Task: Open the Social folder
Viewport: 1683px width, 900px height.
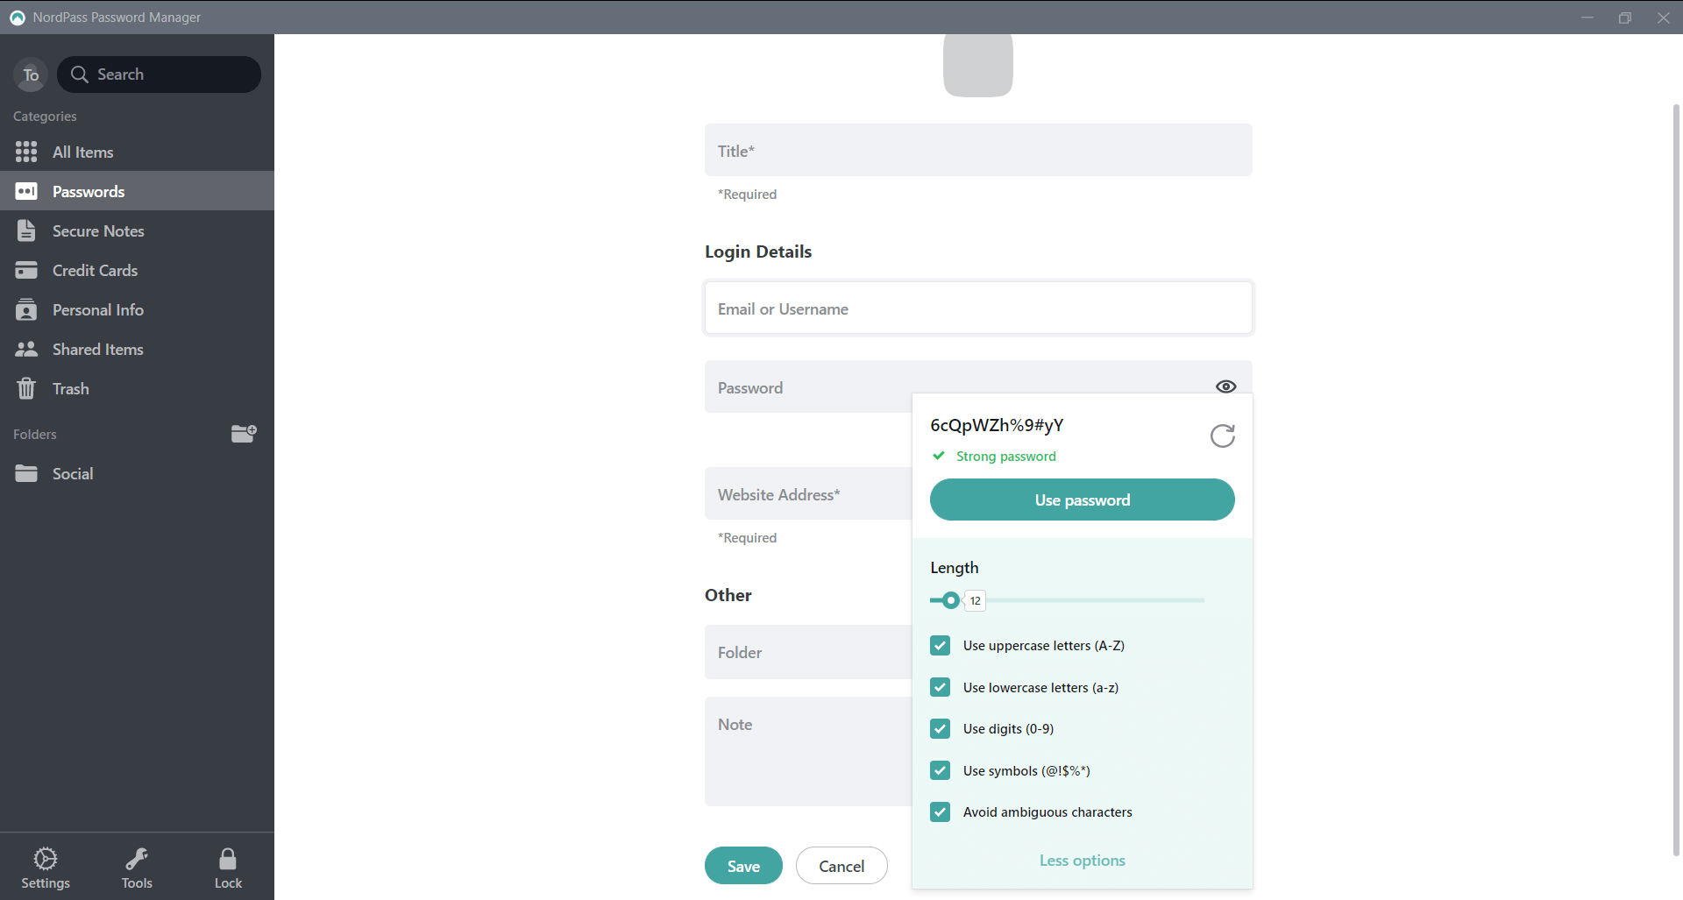Action: [x=72, y=473]
